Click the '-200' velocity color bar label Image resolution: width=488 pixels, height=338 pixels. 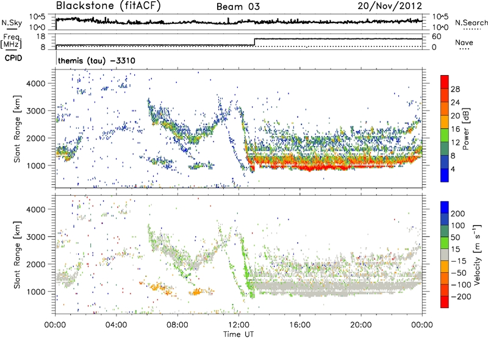click(x=461, y=297)
